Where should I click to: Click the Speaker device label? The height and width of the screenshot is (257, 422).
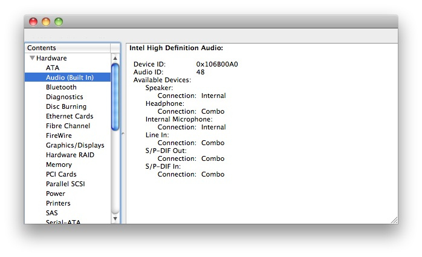coord(159,88)
